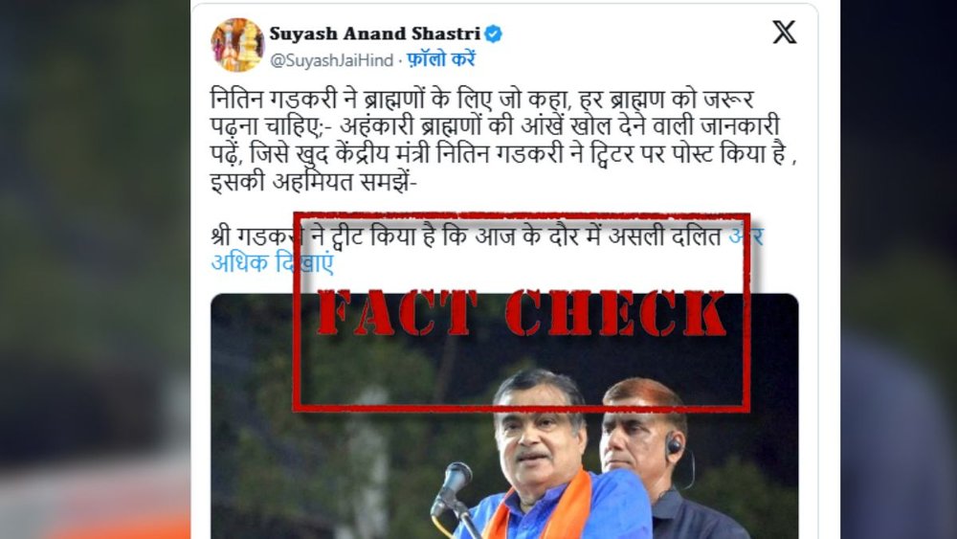Screen dimensions: 957x539
Task: Click the tweet's opening line about नितिन गडकरी
Action: pyautogui.click(x=482, y=100)
